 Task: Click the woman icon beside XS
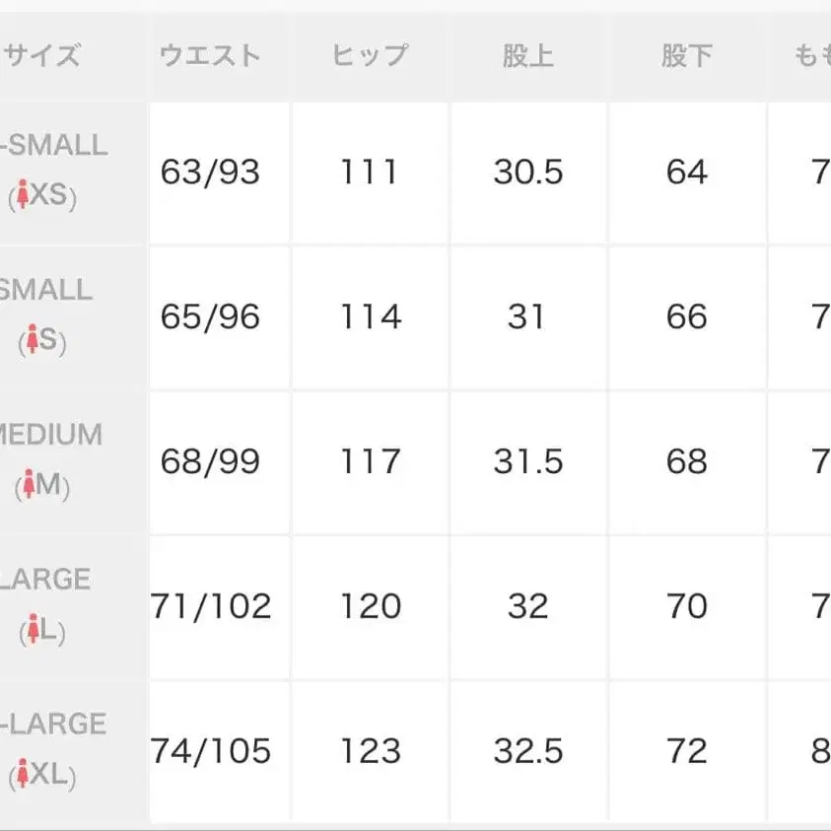click(x=25, y=196)
